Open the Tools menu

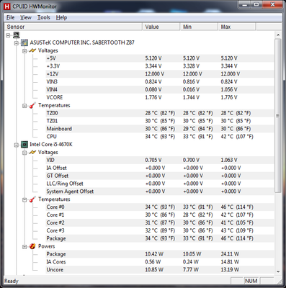pyautogui.click(x=44, y=17)
